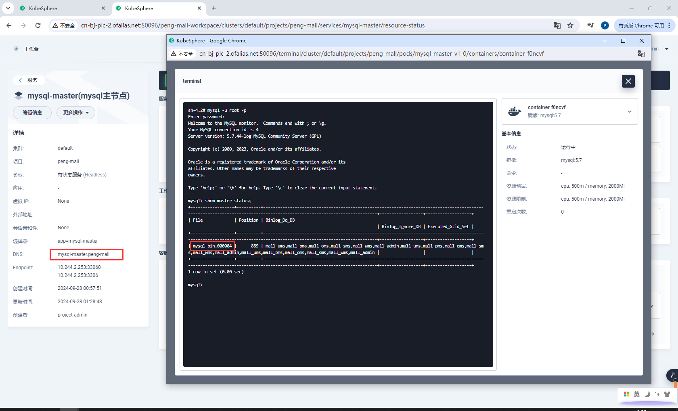Click the binlog position value 889
This screenshot has height=411, width=678.
[x=255, y=246]
